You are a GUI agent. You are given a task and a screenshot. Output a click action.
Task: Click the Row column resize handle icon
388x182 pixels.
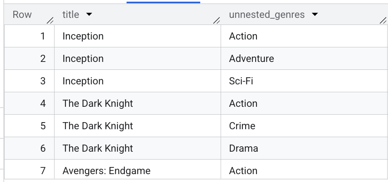pos(50,20)
